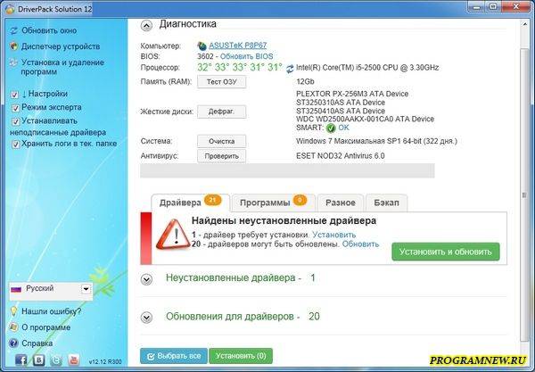This screenshot has width=535, height=372.
Task: Click the DriverPack Solution title bar icon
Action: coord(10,9)
